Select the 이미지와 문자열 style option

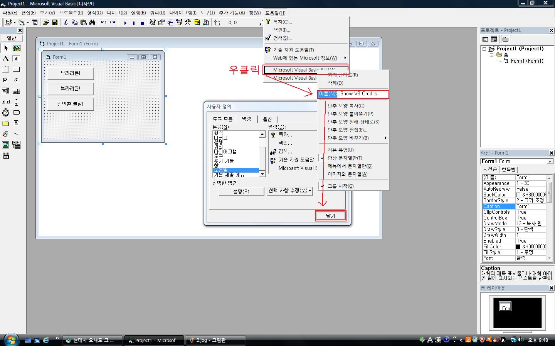(347, 174)
